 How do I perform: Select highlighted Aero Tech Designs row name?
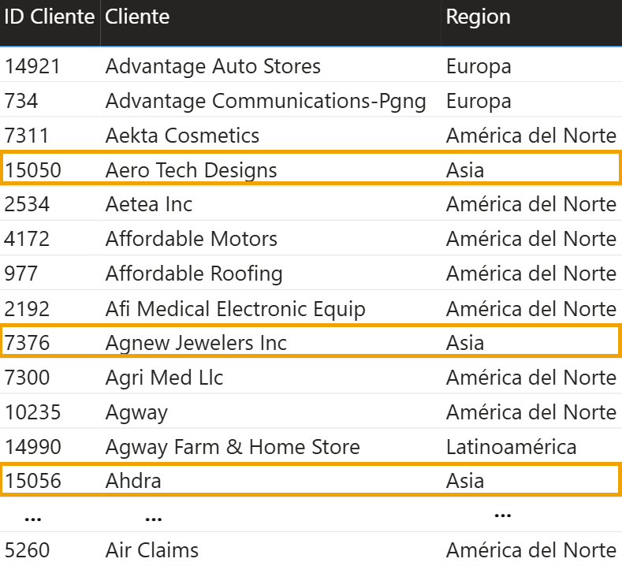pos(191,170)
